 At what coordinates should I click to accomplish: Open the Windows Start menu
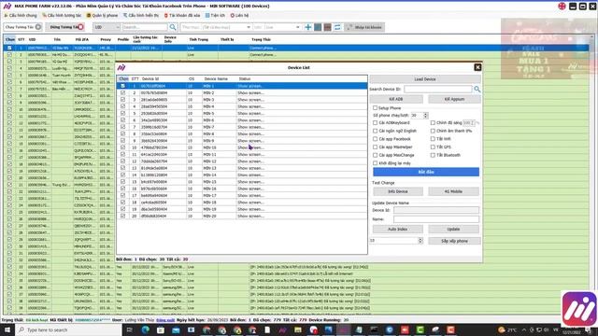[x=7, y=329]
